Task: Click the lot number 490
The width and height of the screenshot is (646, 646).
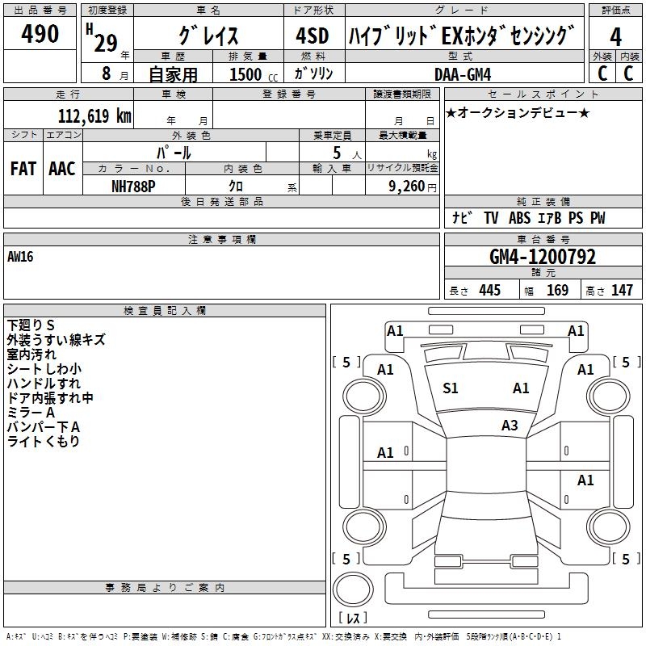Action: [x=40, y=34]
